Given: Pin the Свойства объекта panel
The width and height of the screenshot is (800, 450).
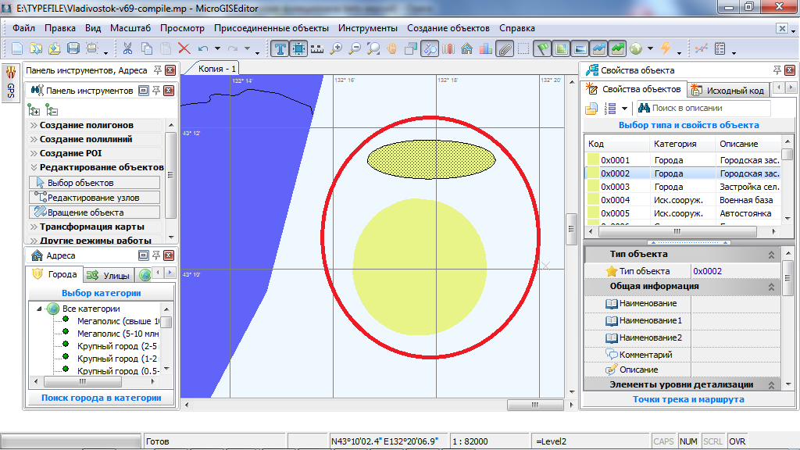Looking at the screenshot, I should [x=777, y=70].
